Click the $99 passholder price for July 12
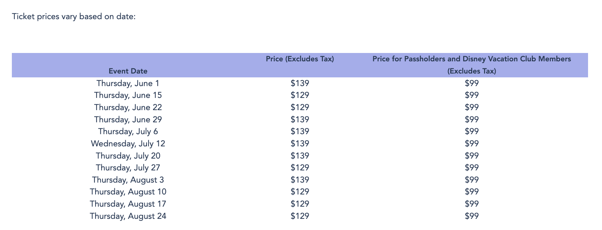Image resolution: width=602 pixels, height=230 pixels. coord(472,144)
